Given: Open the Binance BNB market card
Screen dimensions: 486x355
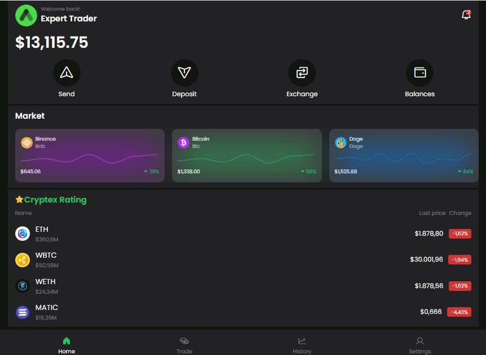Looking at the screenshot, I should point(90,156).
